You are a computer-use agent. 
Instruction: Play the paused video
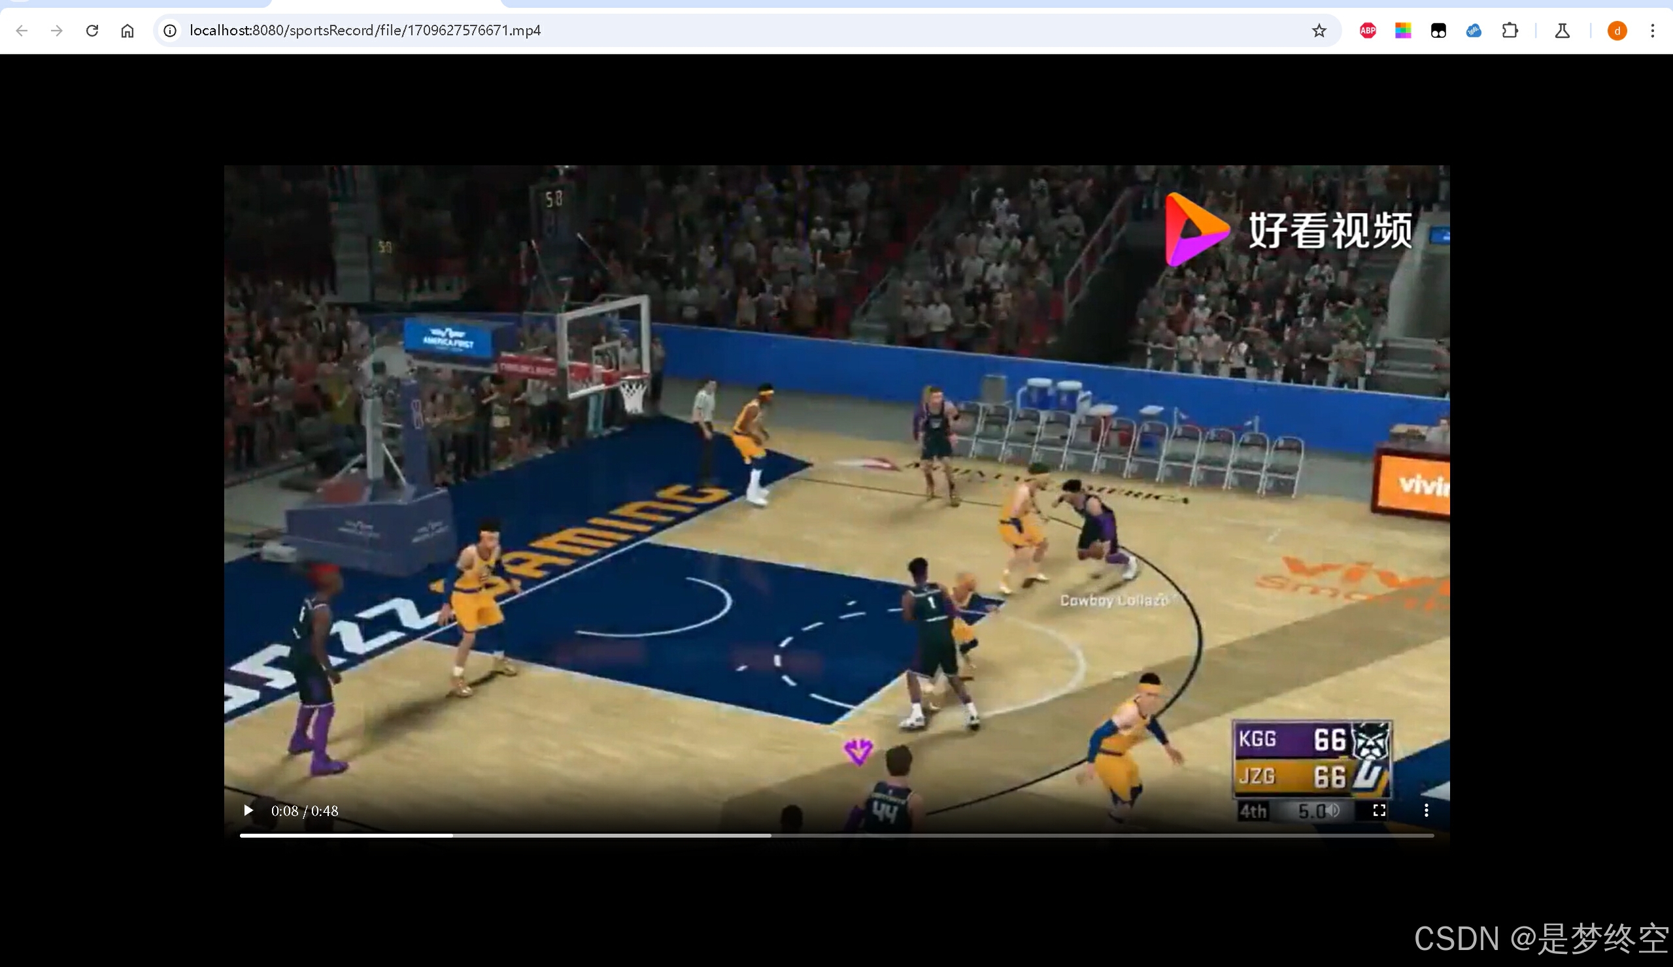248,810
